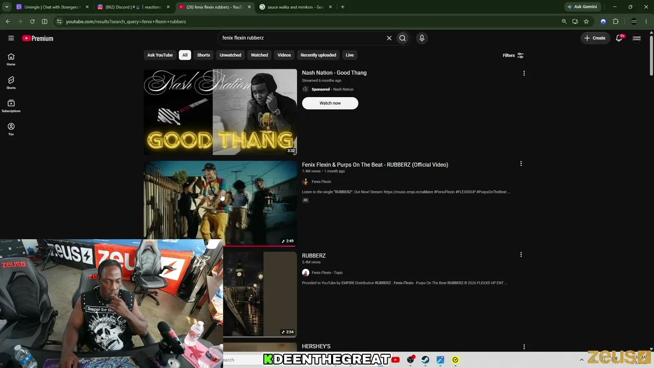
Task: Click the page vertical scrollbar thumb
Action: pyautogui.click(x=651, y=55)
